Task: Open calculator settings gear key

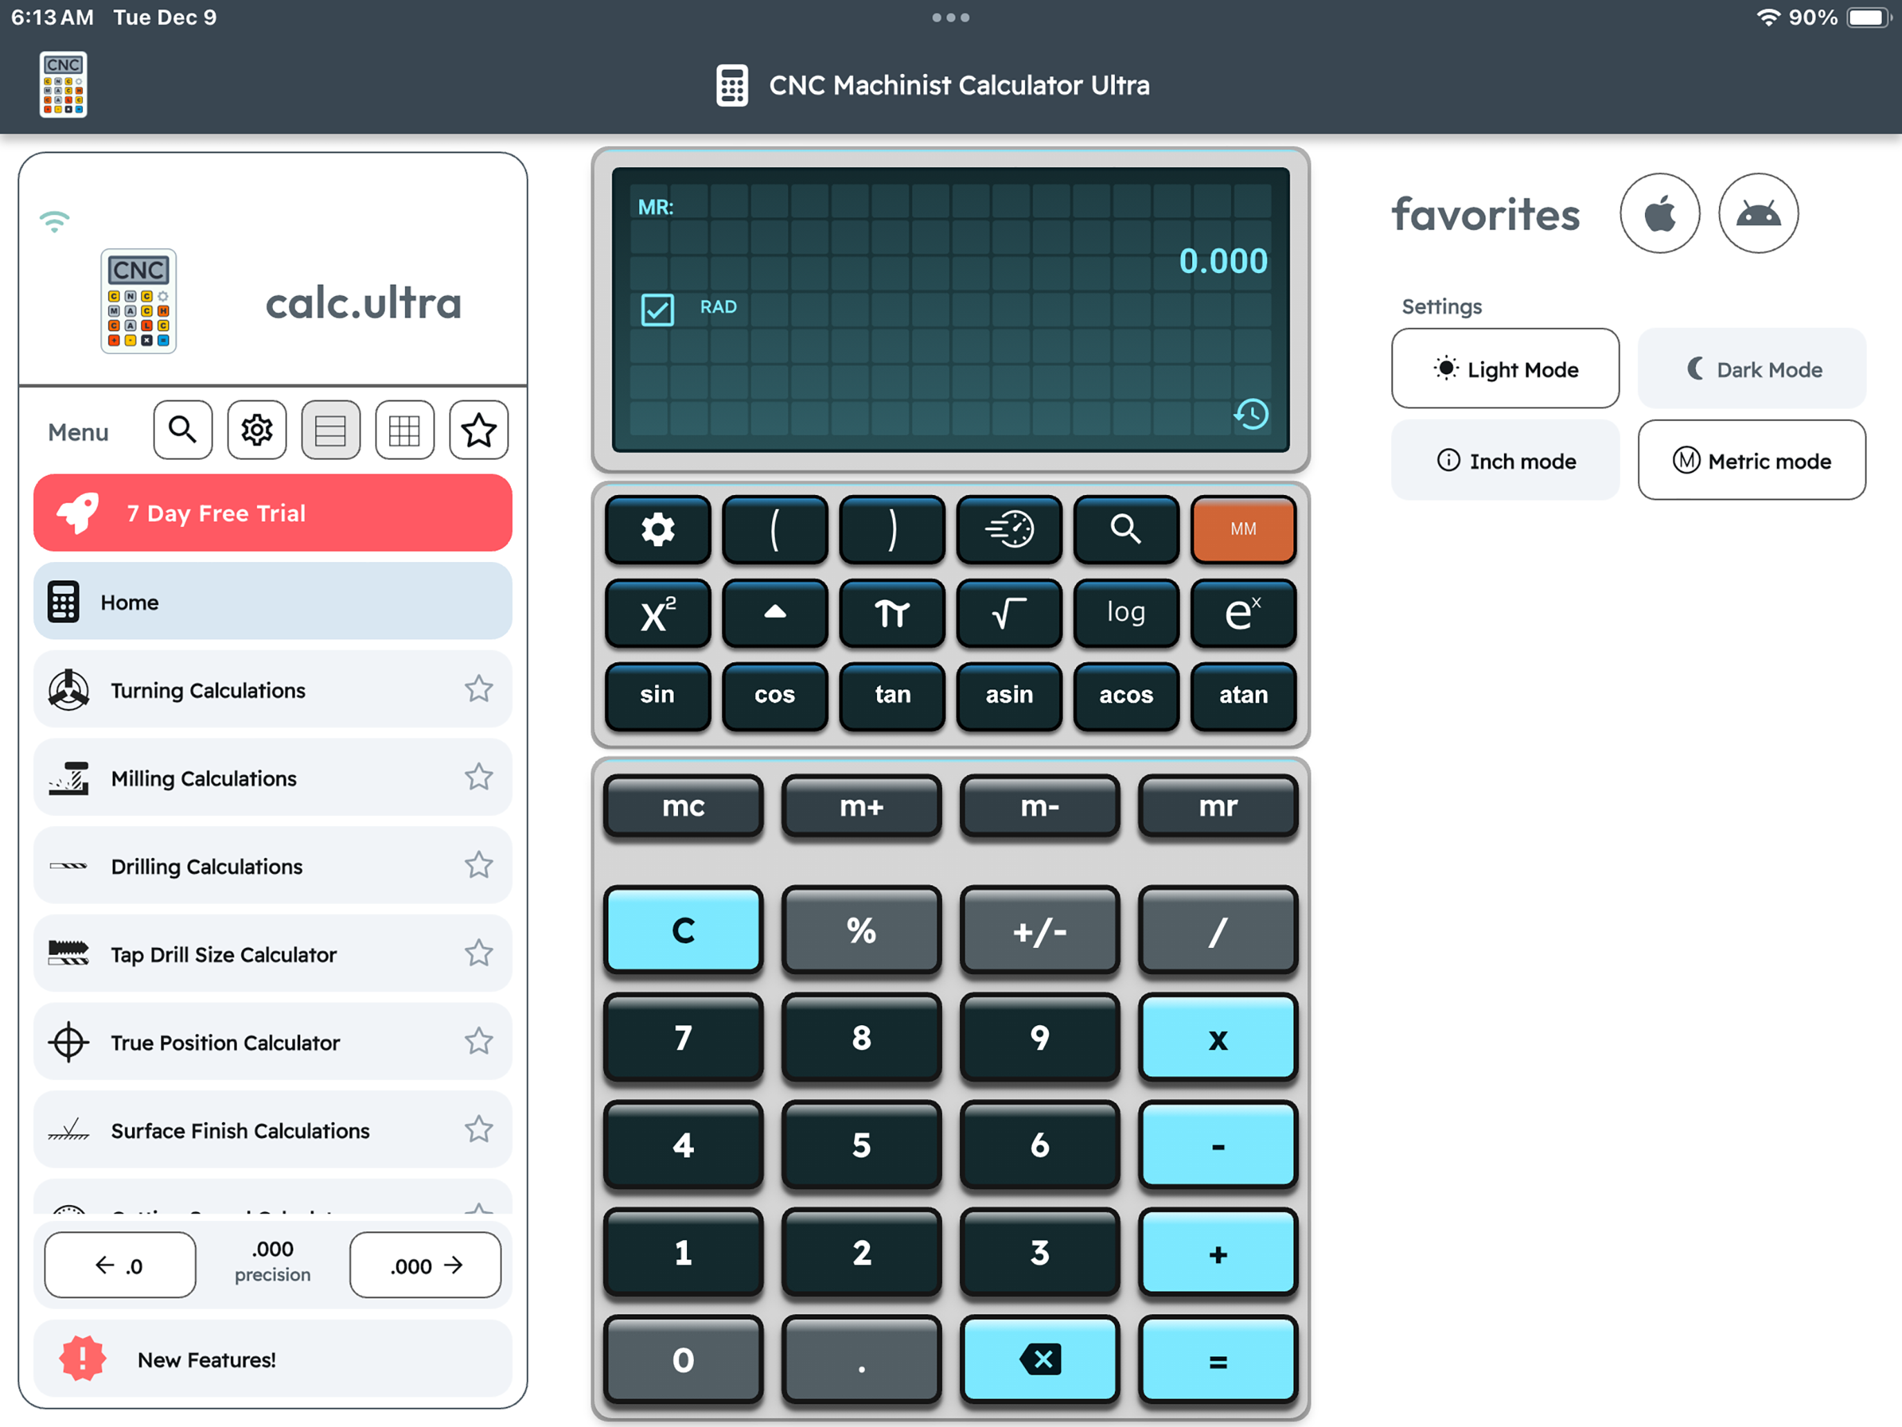Action: pyautogui.click(x=658, y=529)
